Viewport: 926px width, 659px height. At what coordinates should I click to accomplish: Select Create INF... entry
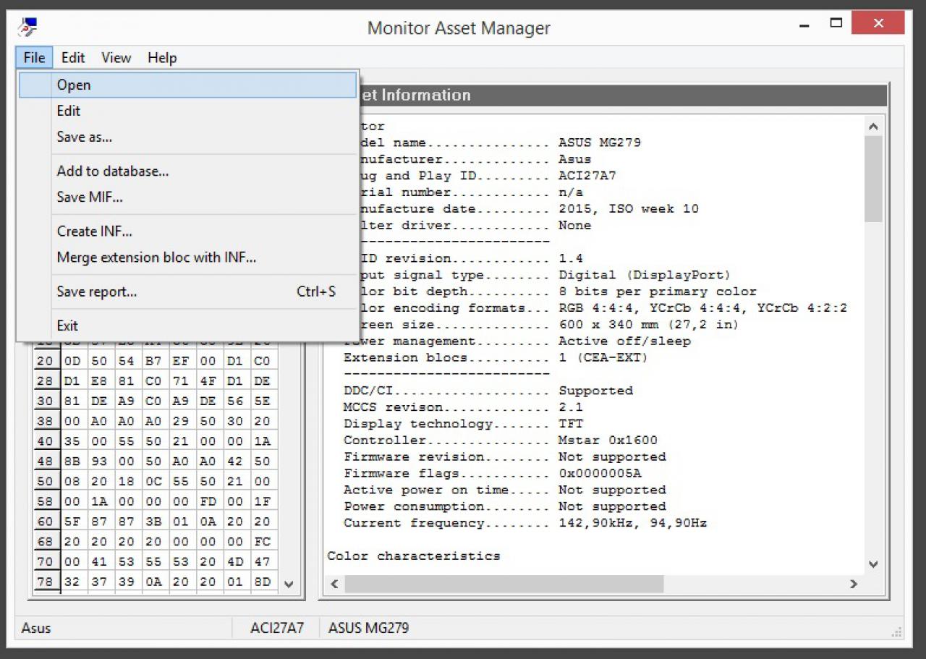pyautogui.click(x=188, y=231)
